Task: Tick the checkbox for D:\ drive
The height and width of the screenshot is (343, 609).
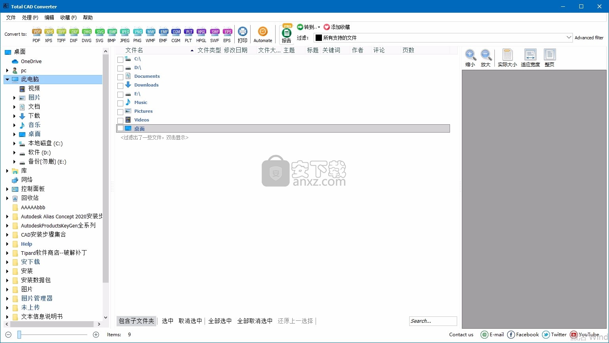Action: click(x=120, y=68)
